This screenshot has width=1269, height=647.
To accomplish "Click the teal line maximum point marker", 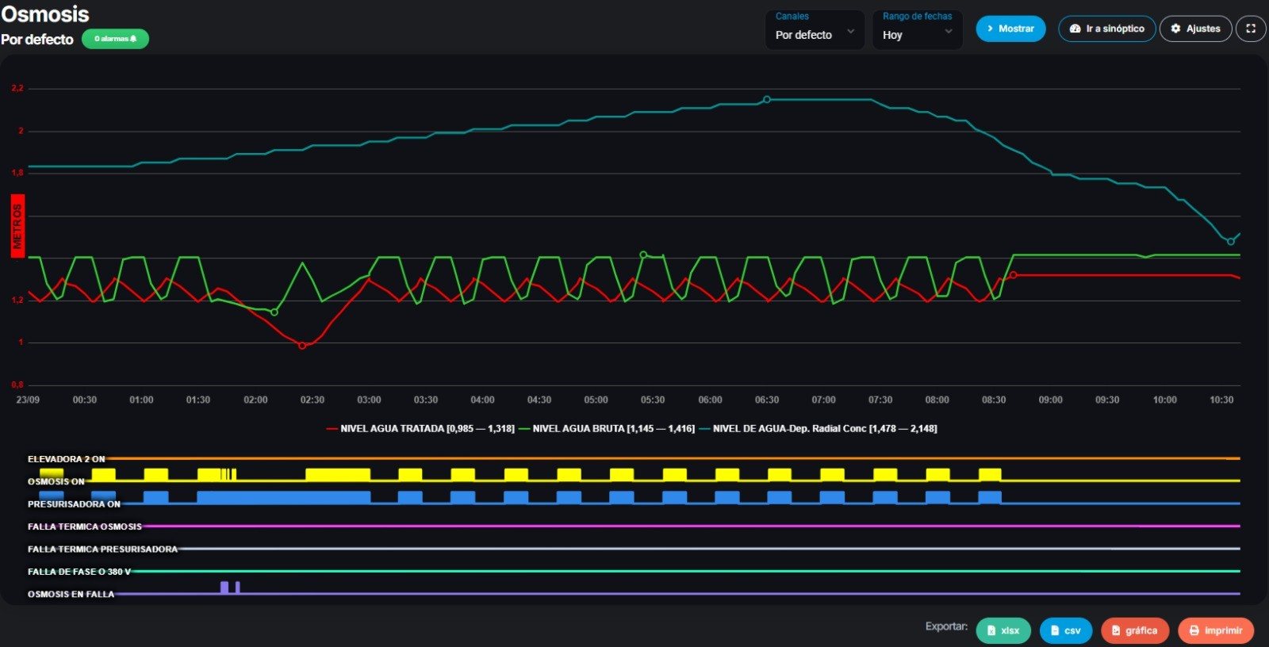I will [x=767, y=100].
